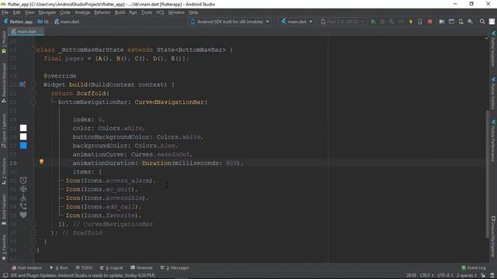Click the Build Variants sidebar button
497x279 pixels.
point(4,209)
